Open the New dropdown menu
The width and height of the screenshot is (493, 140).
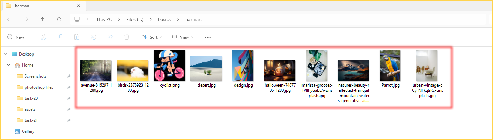(x=18, y=37)
